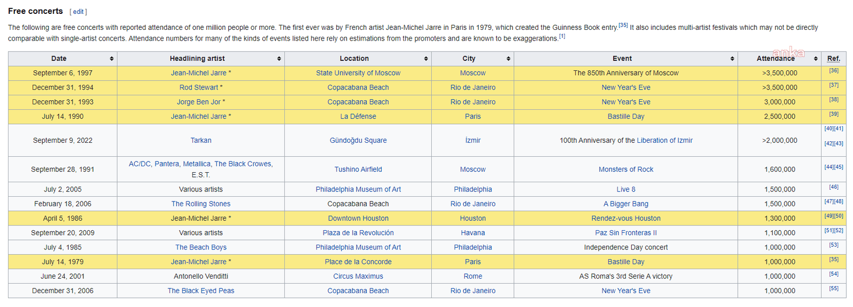Image resolution: width=853 pixels, height=307 pixels.
Task: Open reference [54] in Antonello Venditti row
Action: [834, 273]
